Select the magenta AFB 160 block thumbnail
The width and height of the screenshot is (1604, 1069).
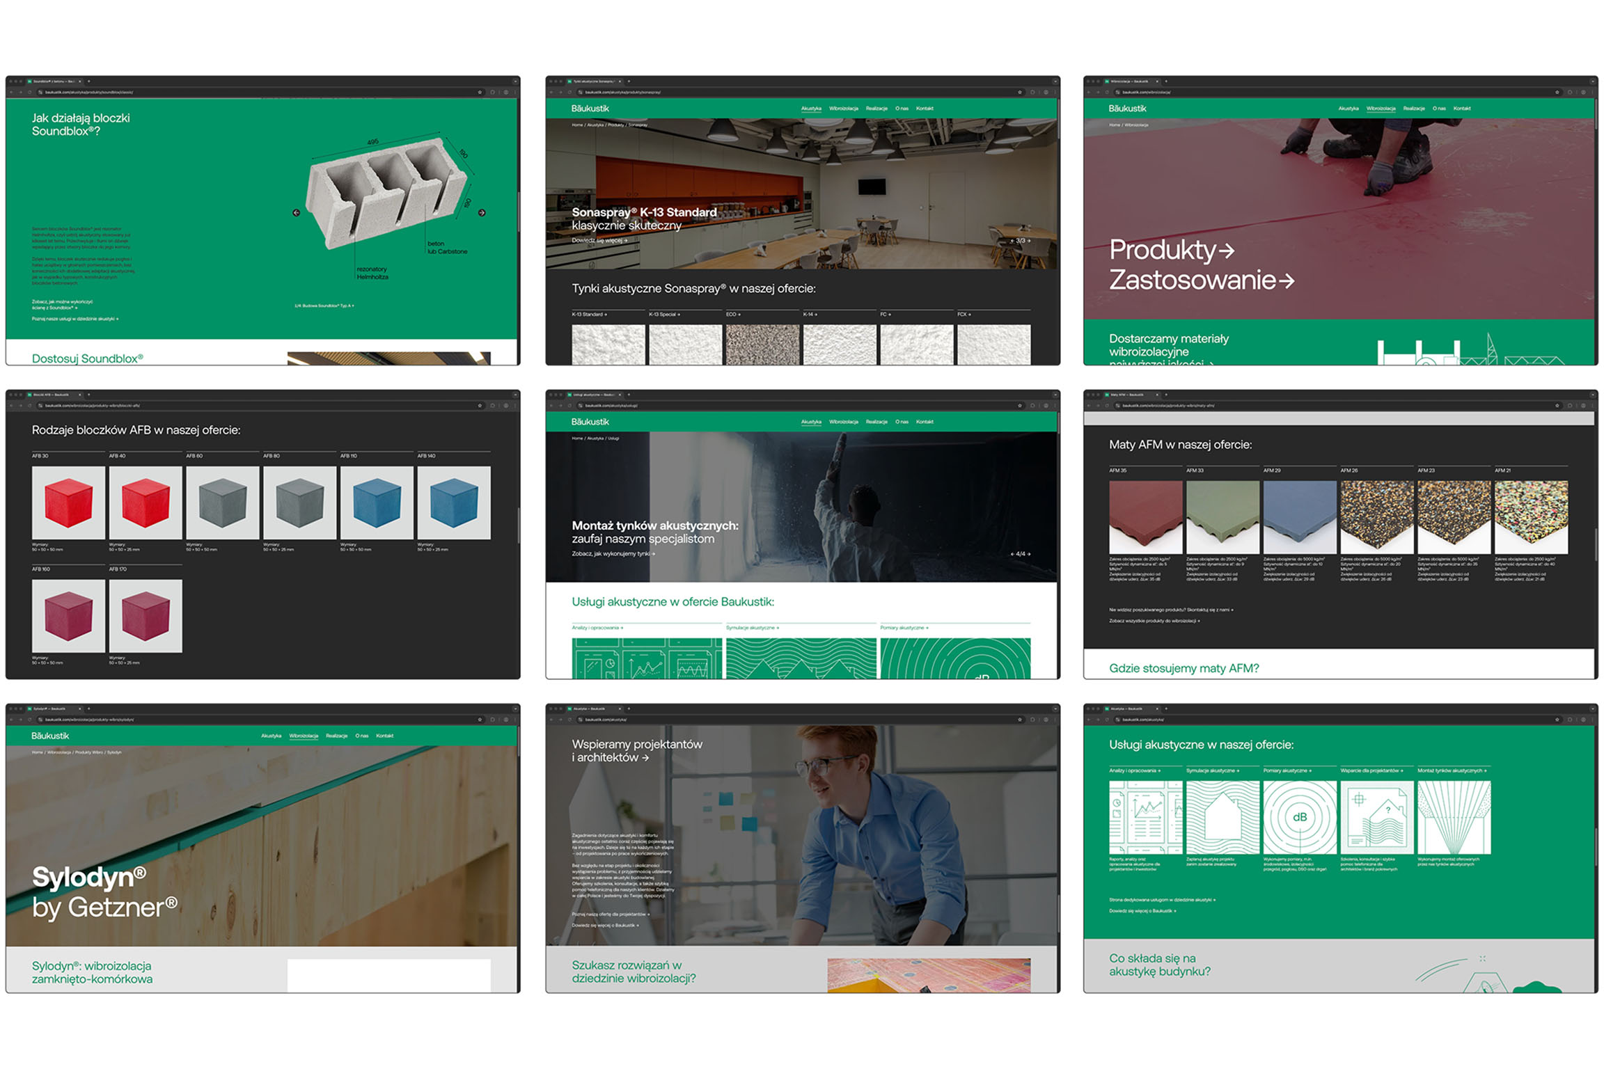(x=68, y=617)
